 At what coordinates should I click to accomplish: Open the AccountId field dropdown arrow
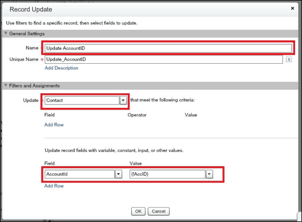[x=118, y=174]
